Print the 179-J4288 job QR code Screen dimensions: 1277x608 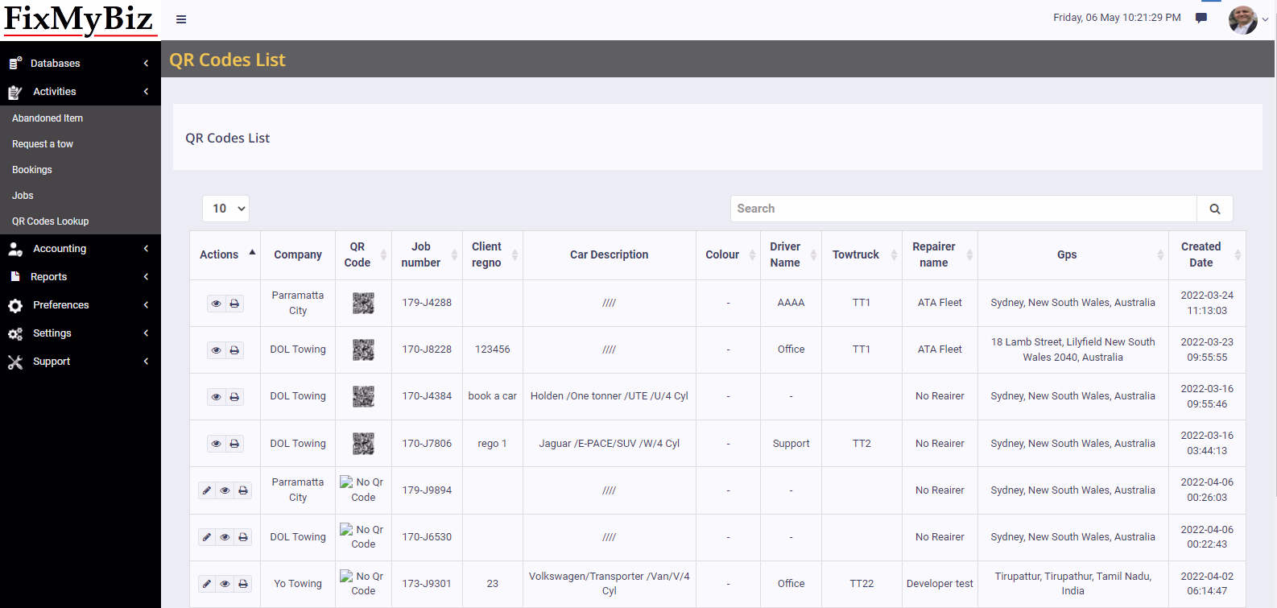(234, 304)
